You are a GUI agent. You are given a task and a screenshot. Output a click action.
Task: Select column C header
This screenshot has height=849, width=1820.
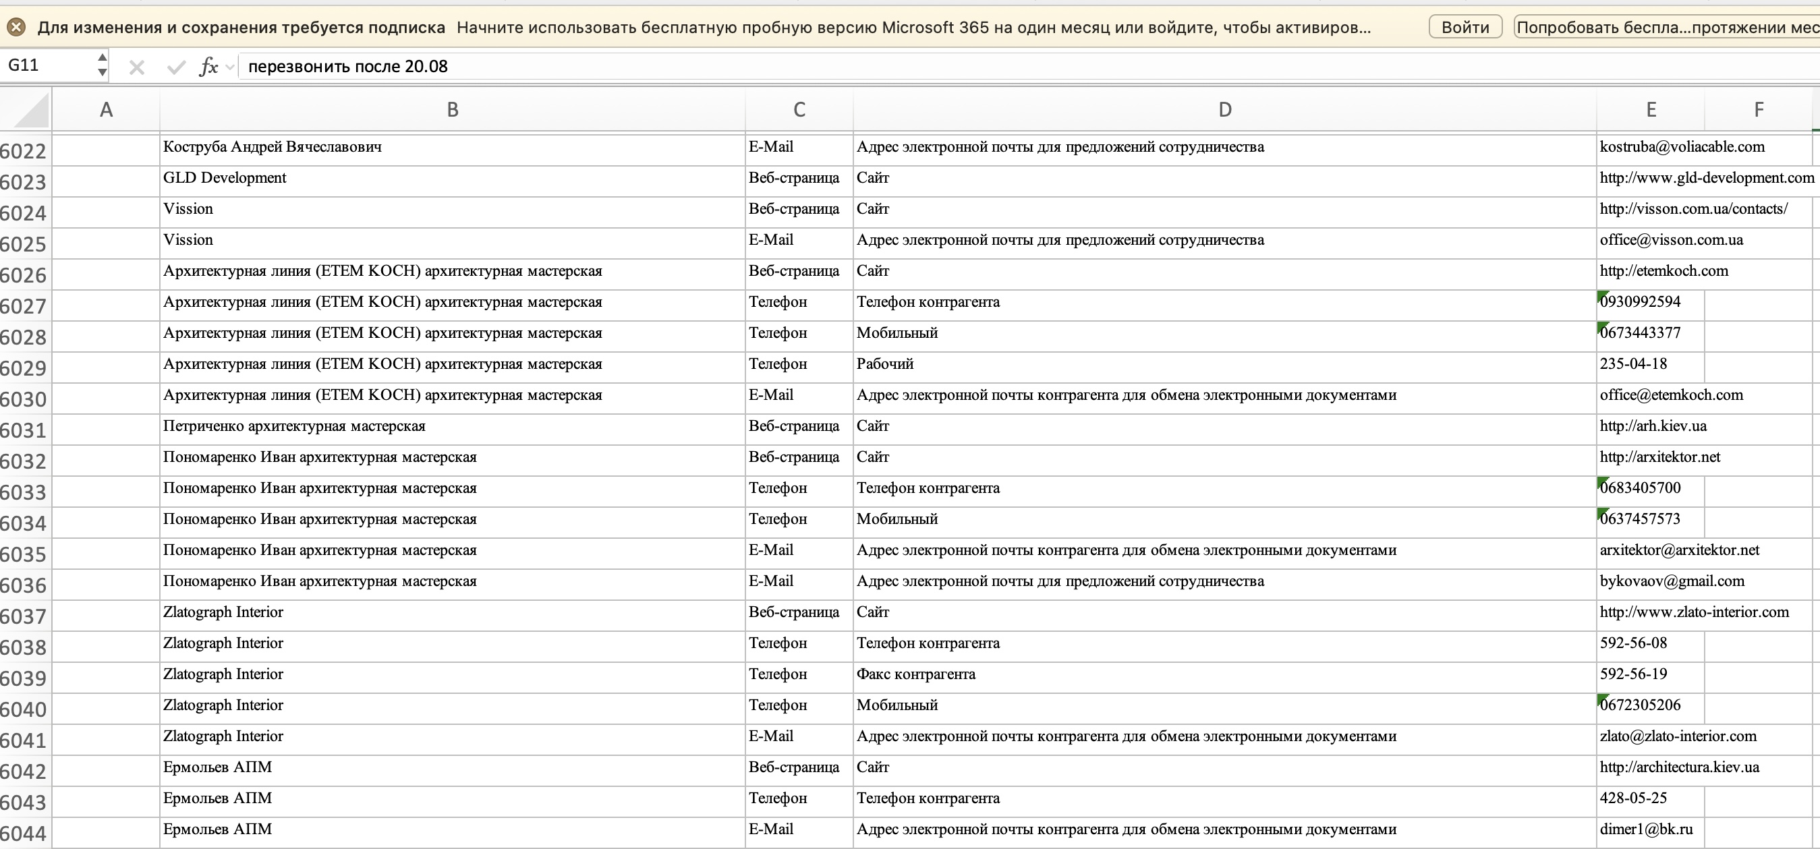pyautogui.click(x=799, y=109)
